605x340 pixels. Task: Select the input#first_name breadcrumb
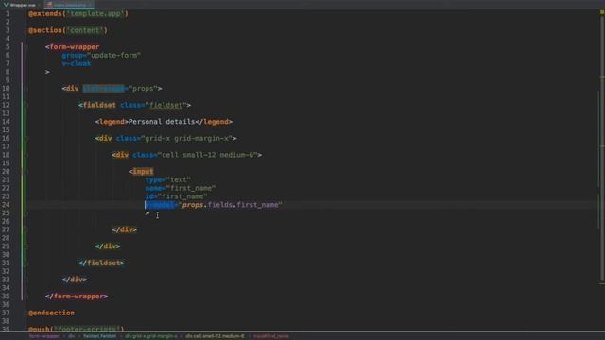pyautogui.click(x=271, y=336)
